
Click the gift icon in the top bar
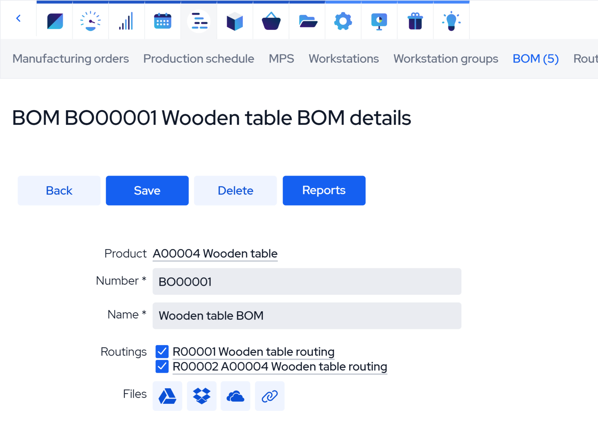(x=415, y=21)
